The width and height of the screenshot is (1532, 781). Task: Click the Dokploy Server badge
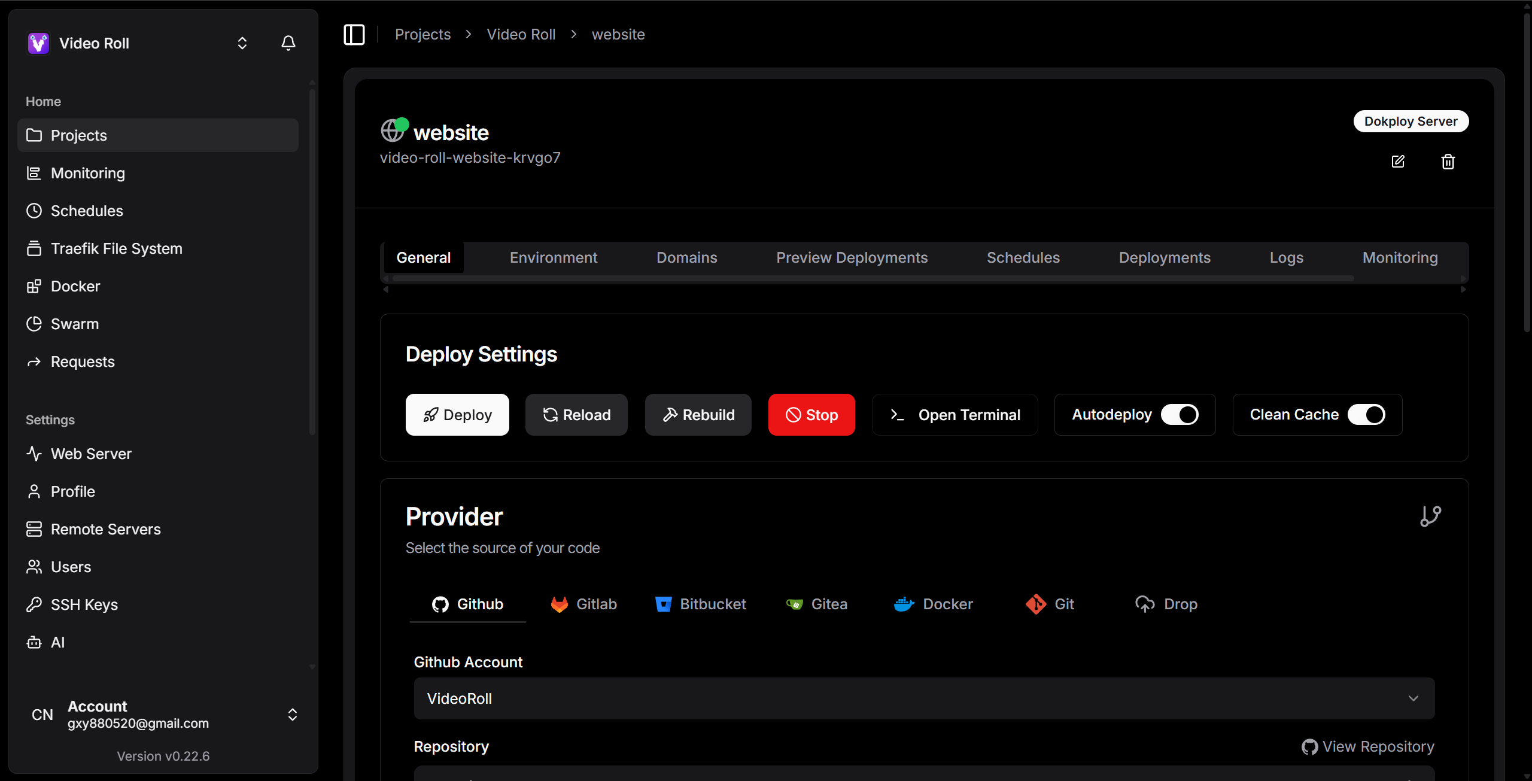click(1411, 121)
